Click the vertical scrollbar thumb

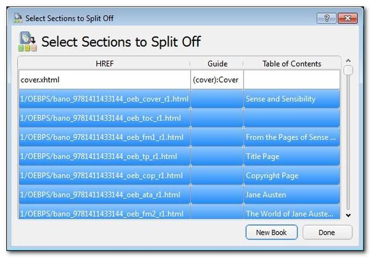(x=348, y=70)
